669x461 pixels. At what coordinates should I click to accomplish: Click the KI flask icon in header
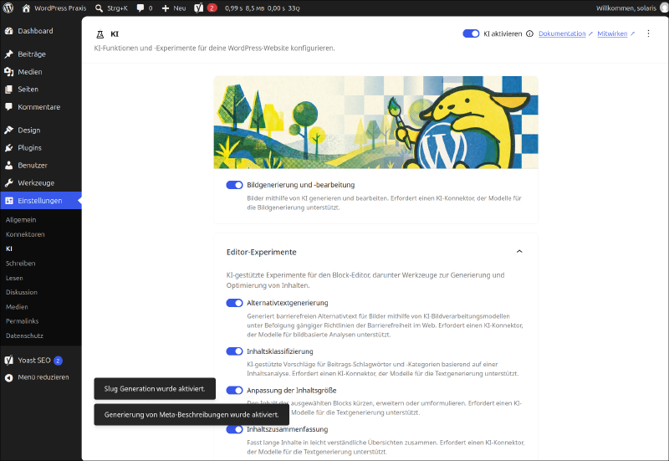click(100, 34)
